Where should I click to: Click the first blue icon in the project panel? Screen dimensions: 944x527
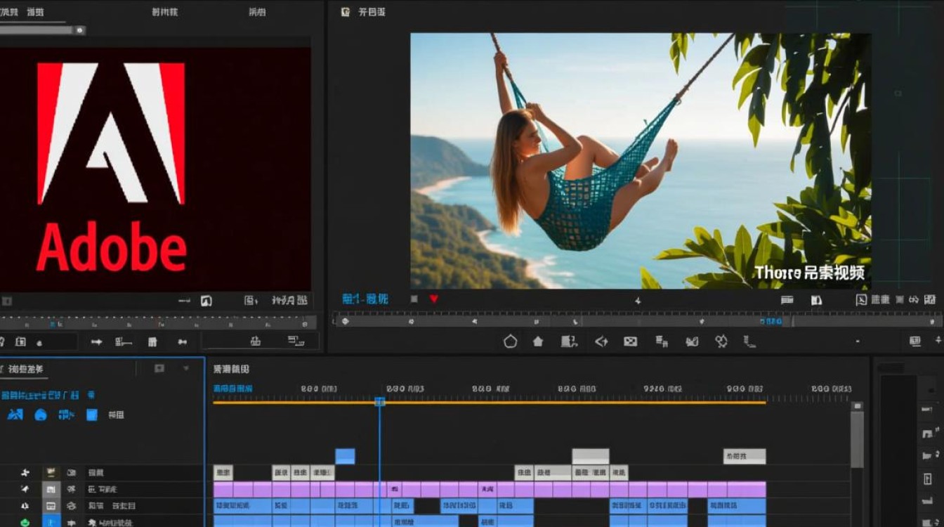coord(15,415)
